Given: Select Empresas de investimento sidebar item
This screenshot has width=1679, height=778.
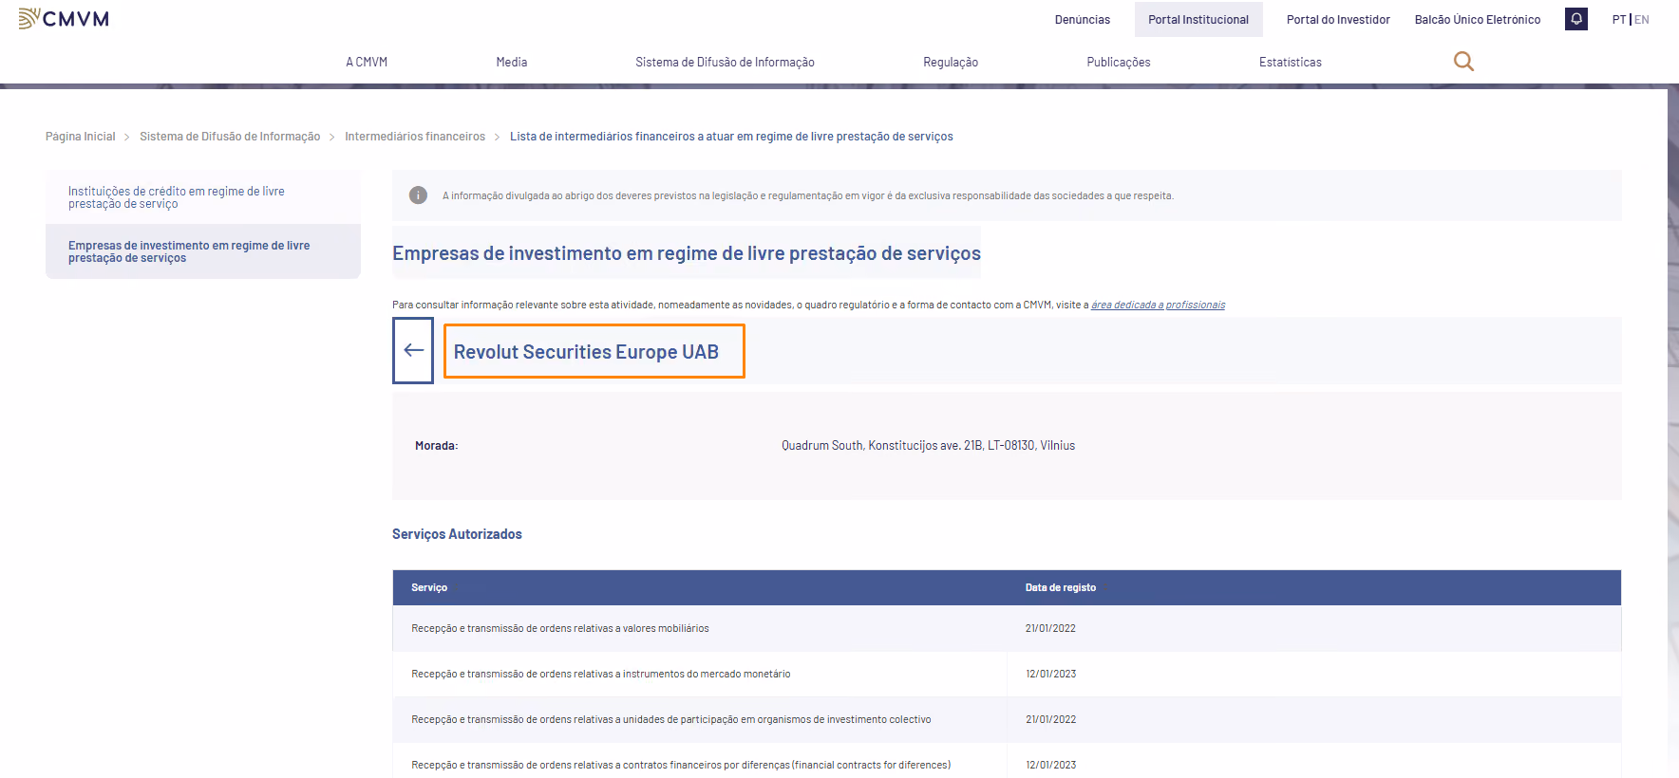Looking at the screenshot, I should pos(203,251).
